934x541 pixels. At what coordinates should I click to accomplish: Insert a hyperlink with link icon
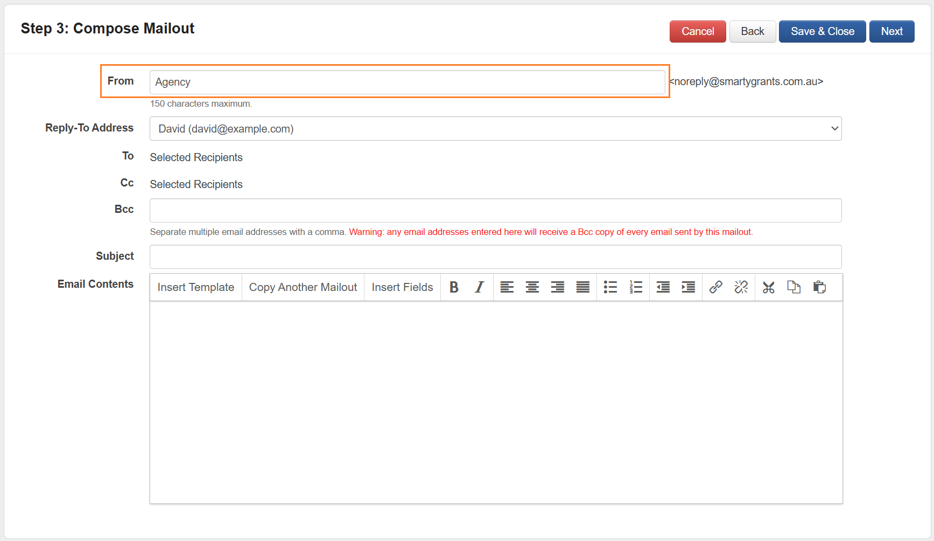coord(715,287)
